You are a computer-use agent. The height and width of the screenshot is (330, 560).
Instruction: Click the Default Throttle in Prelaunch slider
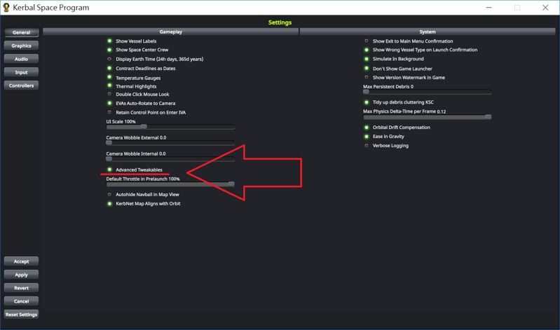170,184
